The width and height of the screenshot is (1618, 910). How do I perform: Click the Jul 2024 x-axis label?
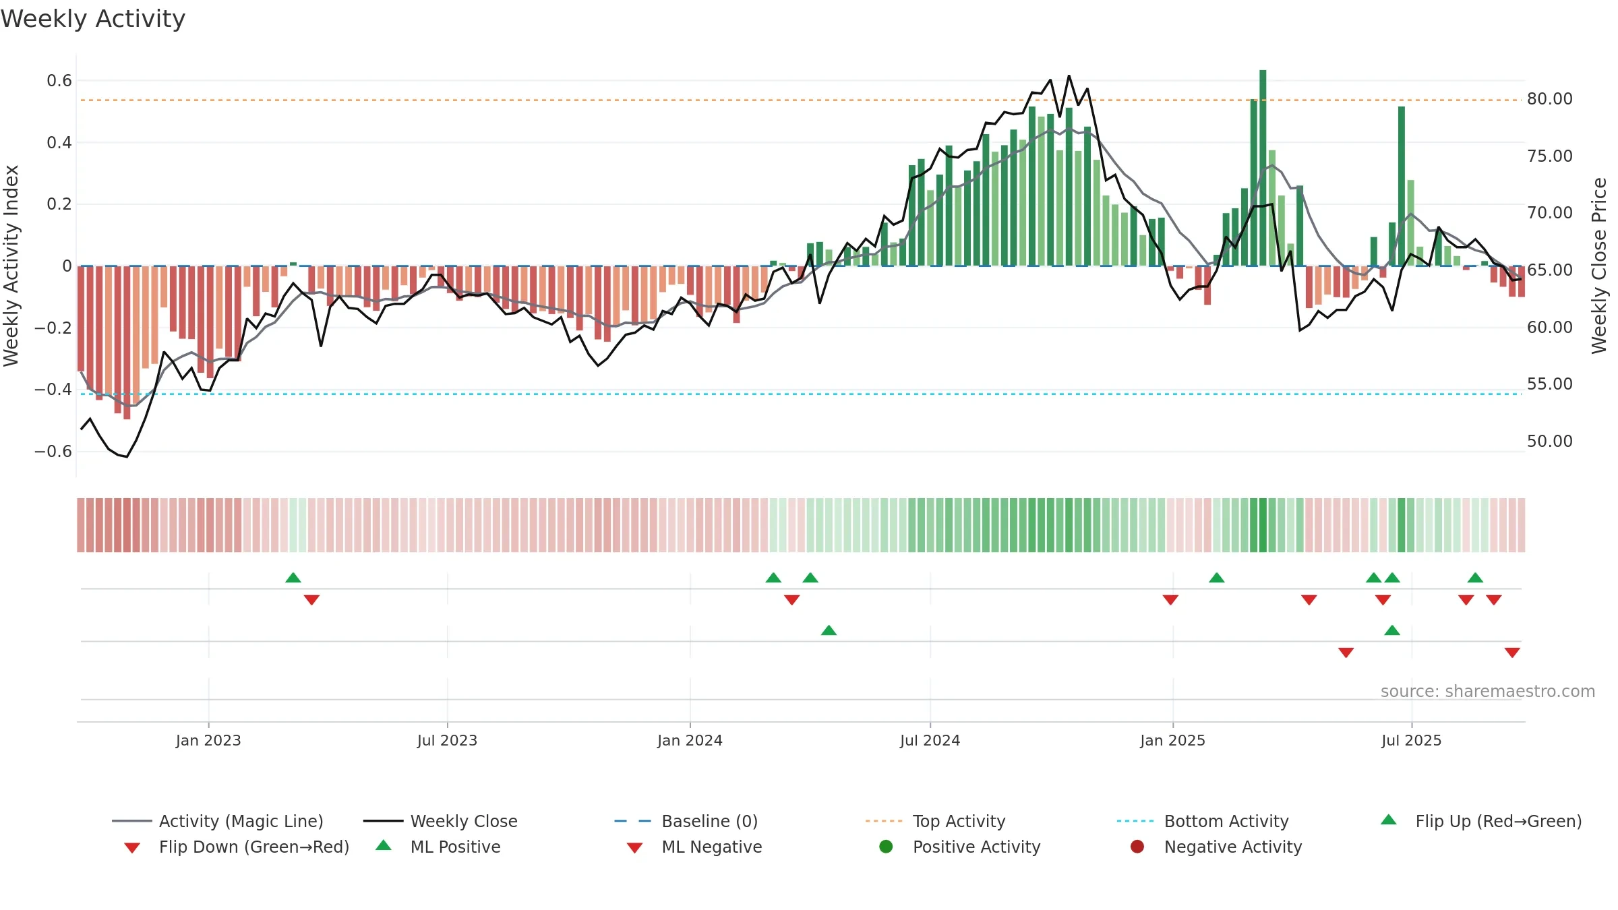[930, 741]
